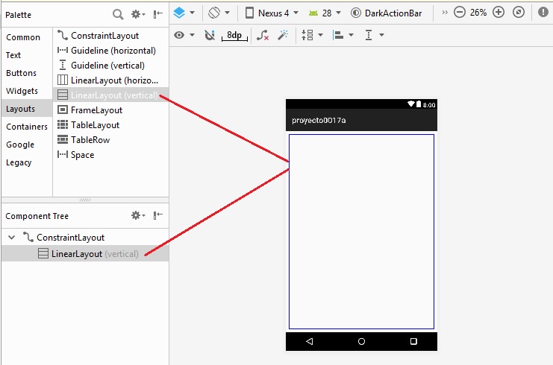Click the Infer Constraints magic wand

[x=283, y=35]
